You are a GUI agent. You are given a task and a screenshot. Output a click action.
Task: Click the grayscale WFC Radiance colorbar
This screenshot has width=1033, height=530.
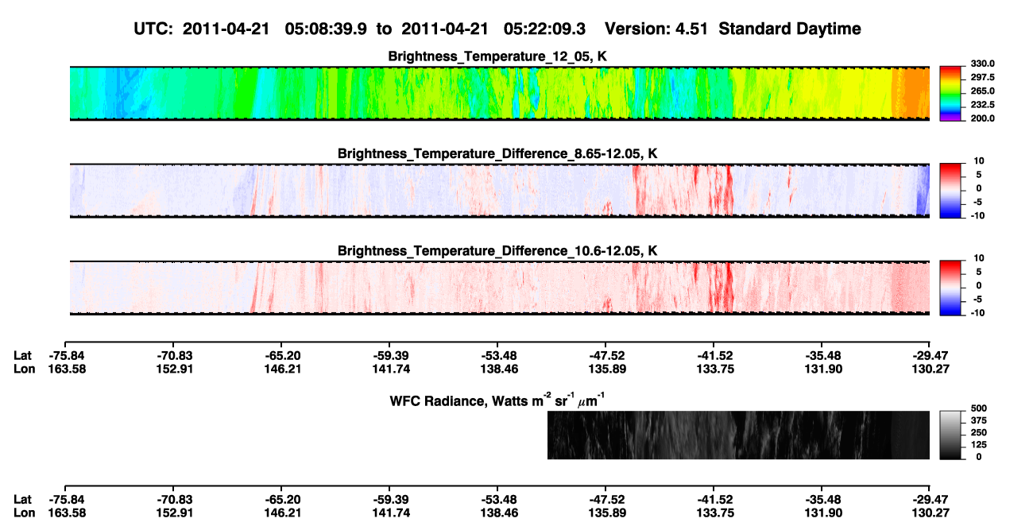coord(950,435)
